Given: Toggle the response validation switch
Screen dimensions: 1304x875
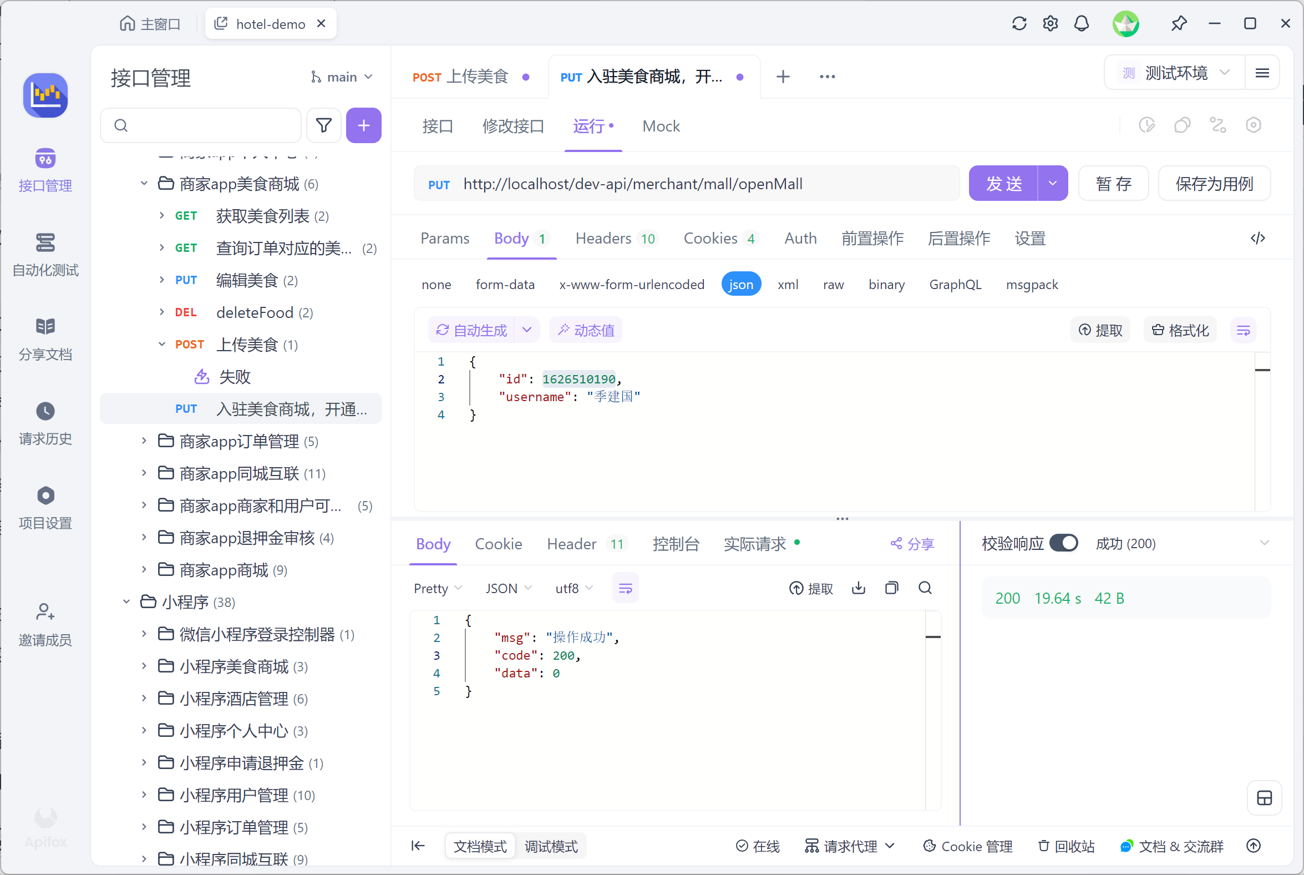Looking at the screenshot, I should [1063, 543].
